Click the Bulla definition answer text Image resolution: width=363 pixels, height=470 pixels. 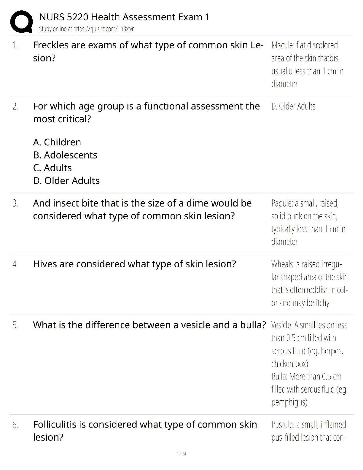pos(309,389)
